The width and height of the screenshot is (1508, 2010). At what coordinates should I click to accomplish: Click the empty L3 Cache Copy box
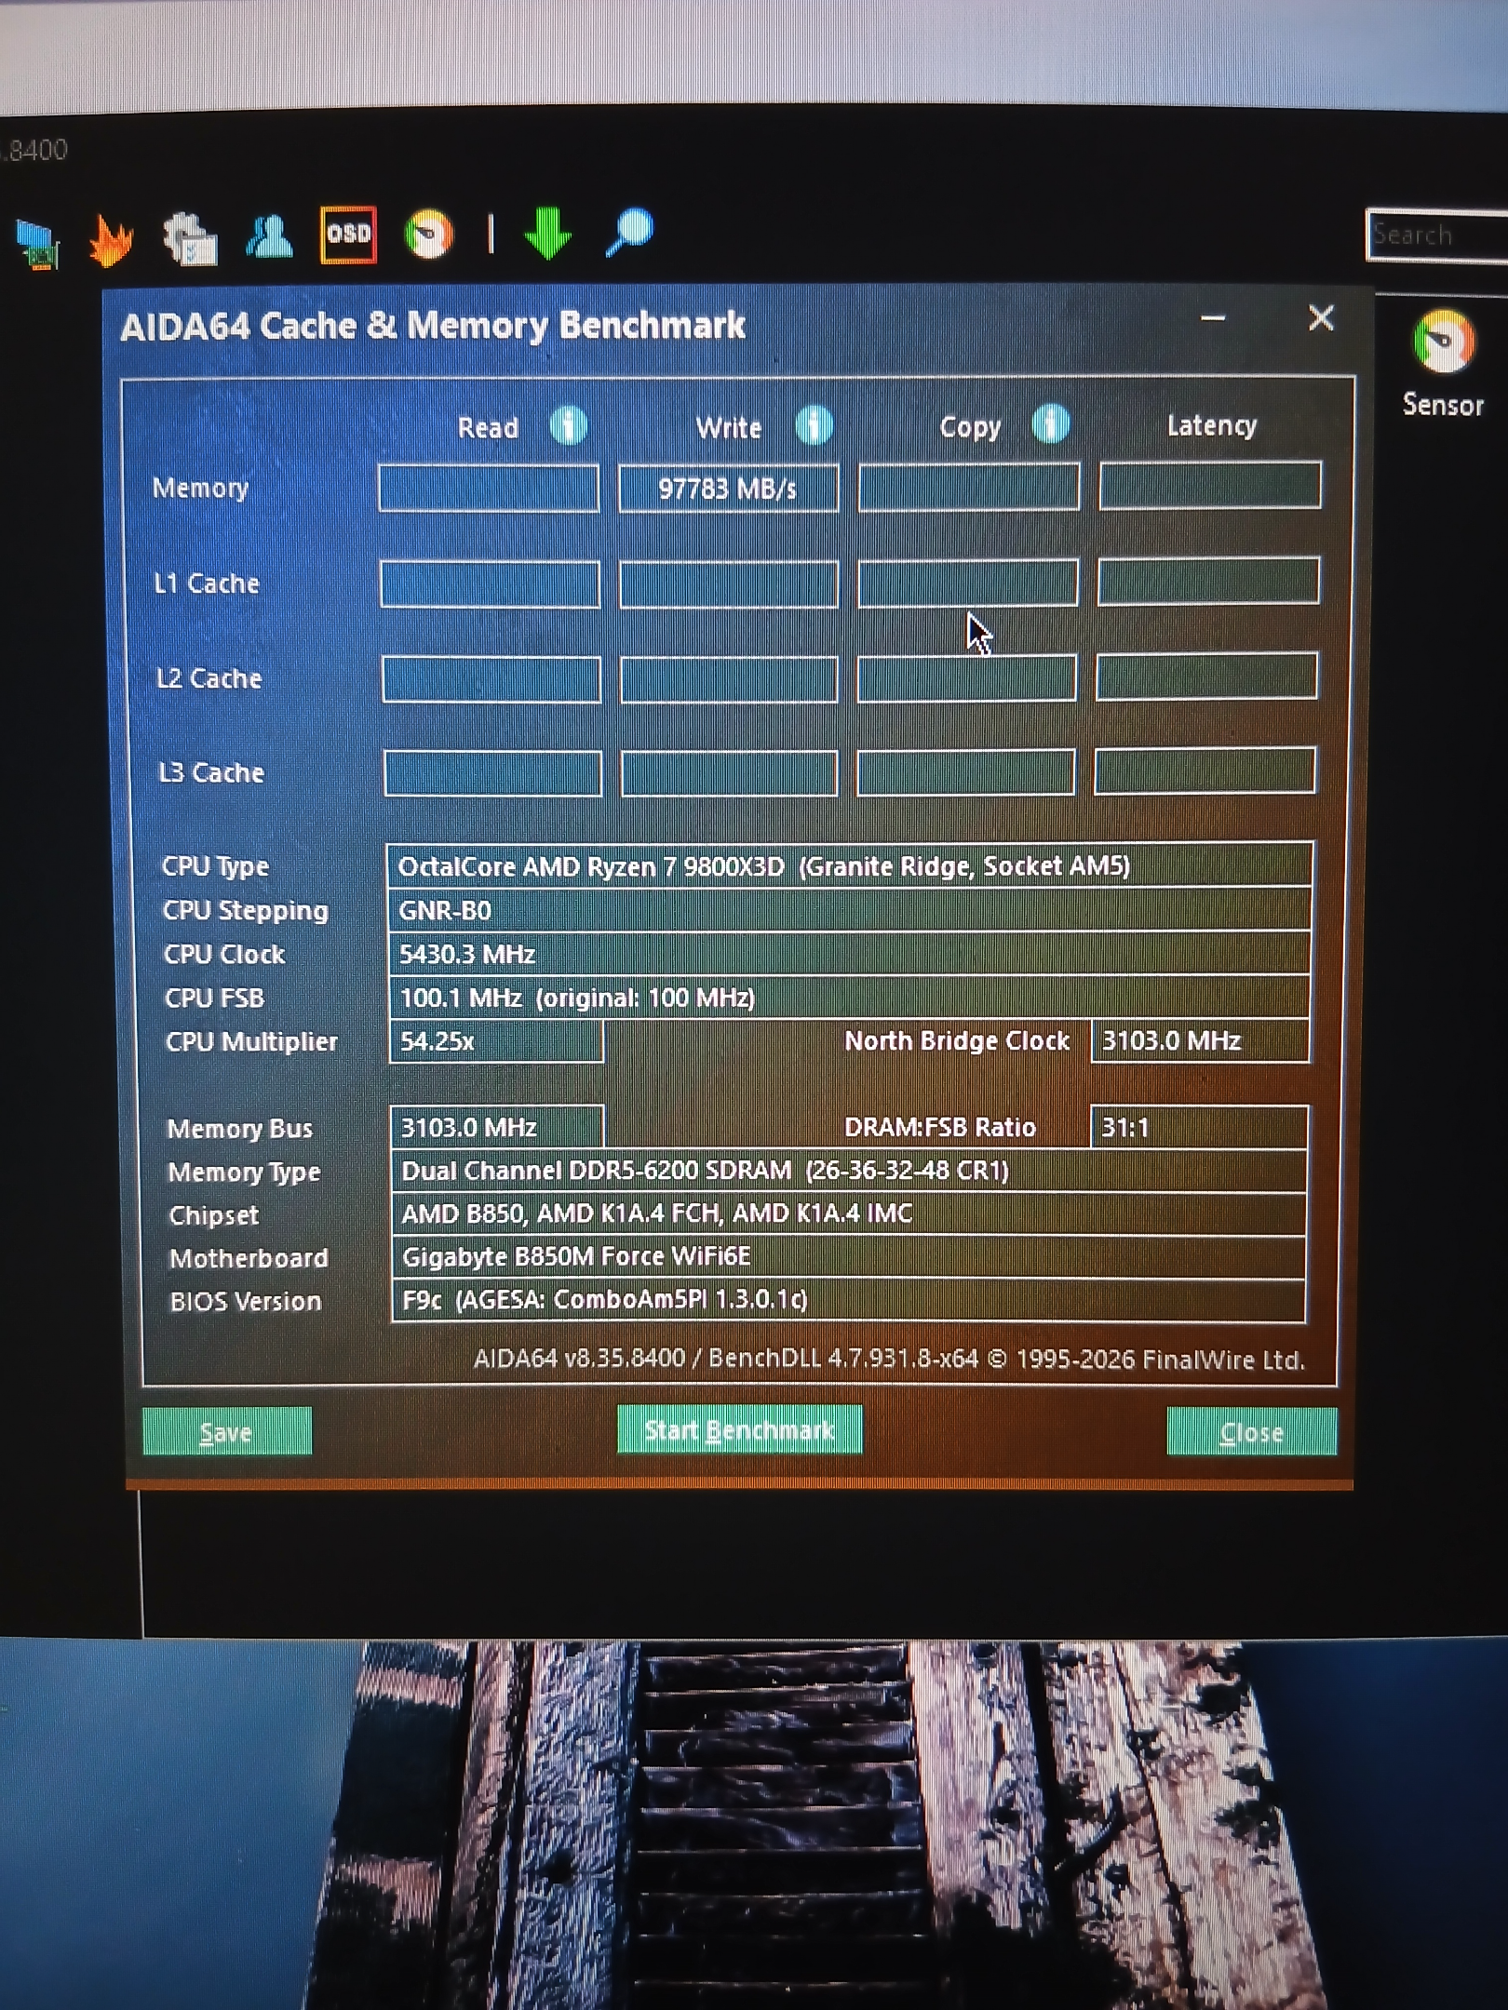pos(965,772)
